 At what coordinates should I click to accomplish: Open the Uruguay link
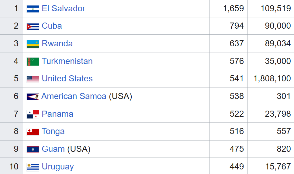58,167
